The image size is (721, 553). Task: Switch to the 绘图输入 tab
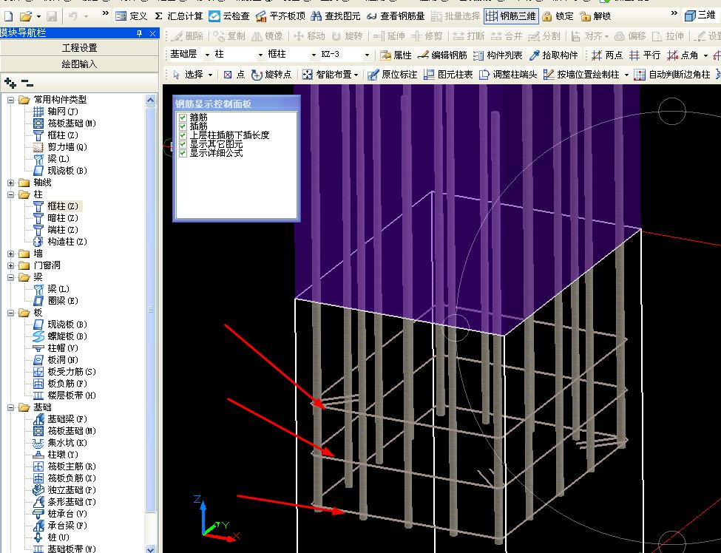[79, 64]
